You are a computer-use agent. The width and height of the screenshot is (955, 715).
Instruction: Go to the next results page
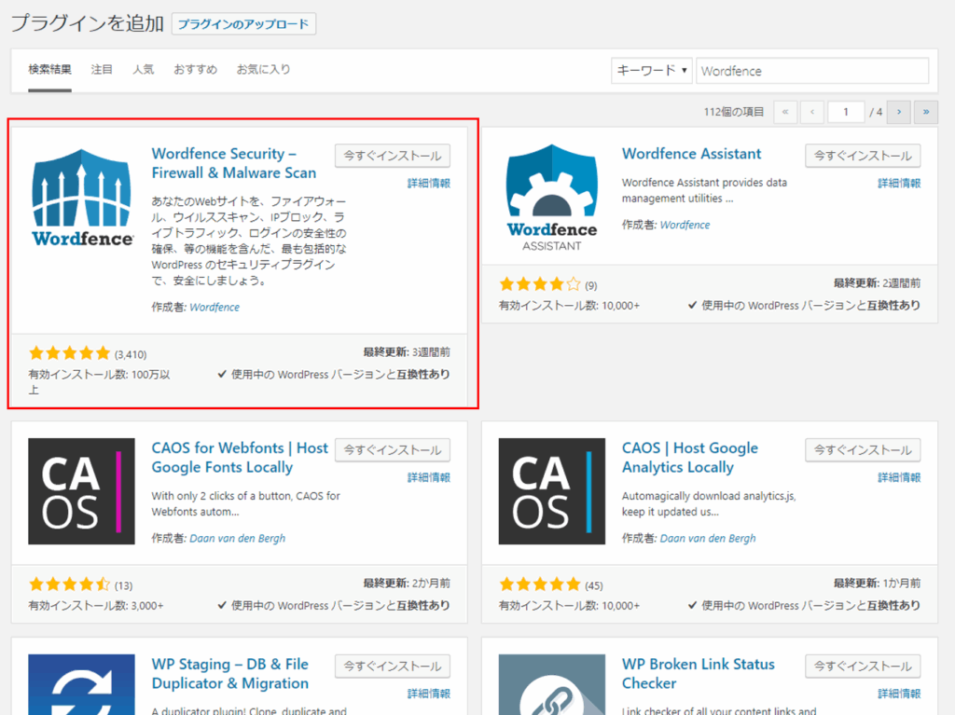click(x=899, y=112)
